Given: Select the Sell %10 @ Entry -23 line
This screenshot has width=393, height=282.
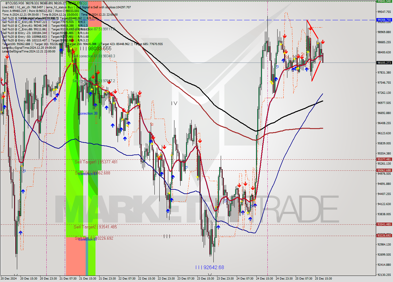Looking at the screenshot, I should coord(45,33).
